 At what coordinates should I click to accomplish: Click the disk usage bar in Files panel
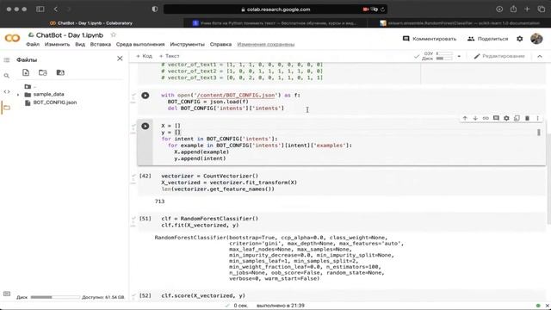point(55,297)
